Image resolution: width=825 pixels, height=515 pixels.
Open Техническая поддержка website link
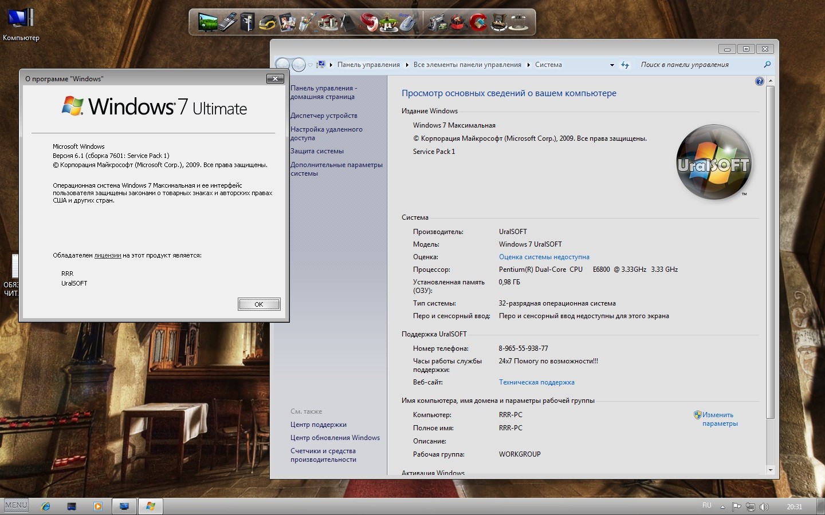coord(536,382)
